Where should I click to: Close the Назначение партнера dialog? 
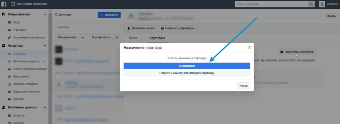tap(249, 48)
